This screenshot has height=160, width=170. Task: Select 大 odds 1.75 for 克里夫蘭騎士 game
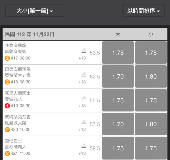(118, 100)
